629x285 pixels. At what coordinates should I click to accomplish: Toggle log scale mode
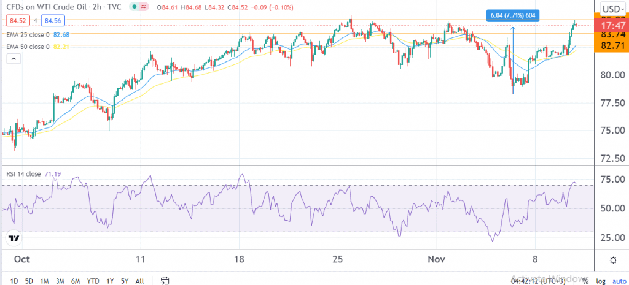tap(601, 281)
